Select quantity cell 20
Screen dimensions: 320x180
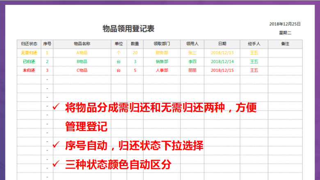coord(135,53)
